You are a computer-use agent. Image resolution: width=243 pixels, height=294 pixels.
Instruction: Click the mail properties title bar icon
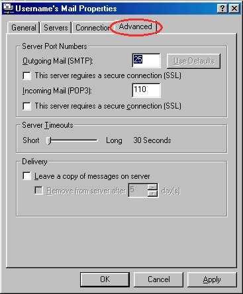9,8
